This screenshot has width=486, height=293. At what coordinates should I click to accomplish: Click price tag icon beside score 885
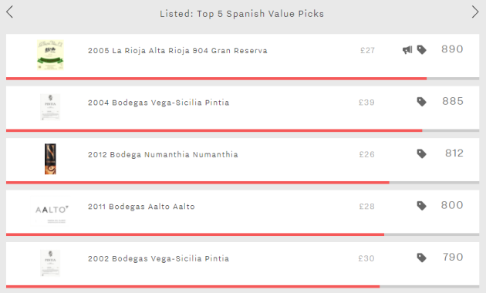(x=421, y=102)
